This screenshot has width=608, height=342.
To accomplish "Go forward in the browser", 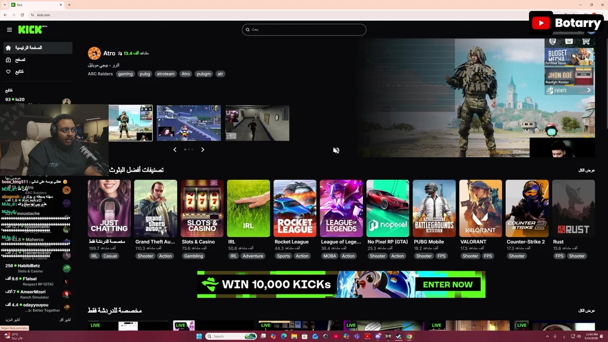I will click(14, 15).
